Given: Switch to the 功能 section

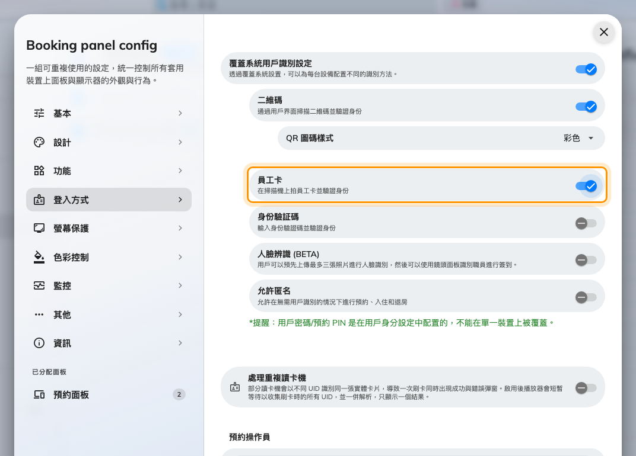Looking at the screenshot, I should (x=109, y=171).
